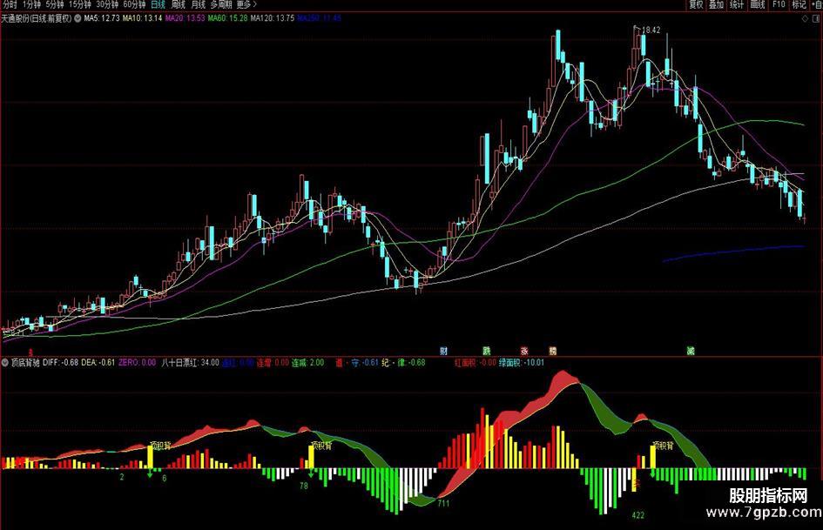Screen dimensions: 823x530
Task: Click the DIFF: -0.68 value
Action: click(x=60, y=363)
